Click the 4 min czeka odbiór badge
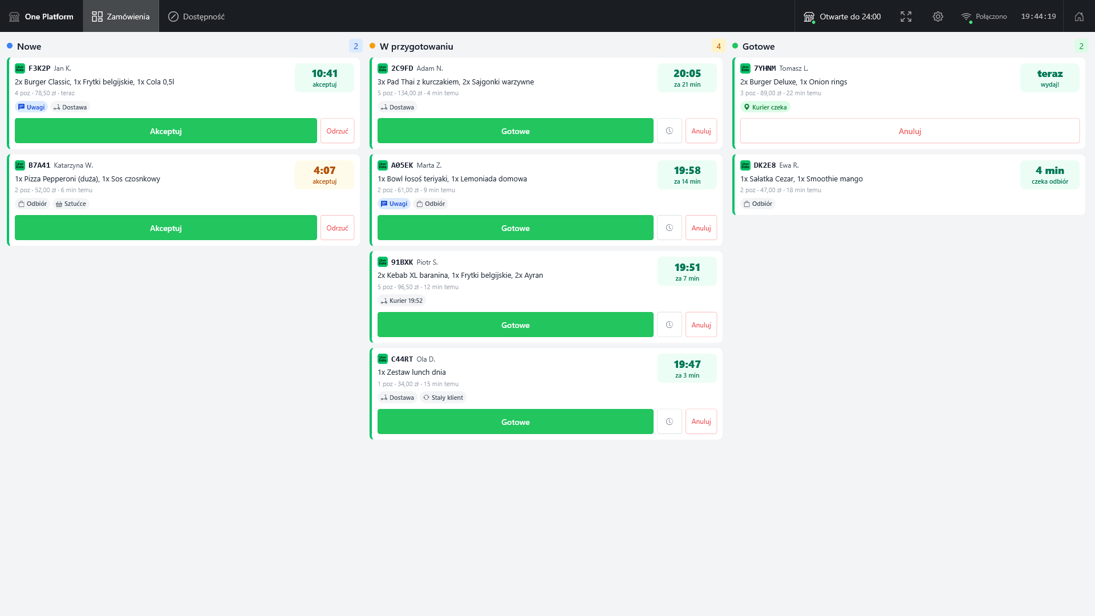The height and width of the screenshot is (616, 1095). tap(1050, 175)
